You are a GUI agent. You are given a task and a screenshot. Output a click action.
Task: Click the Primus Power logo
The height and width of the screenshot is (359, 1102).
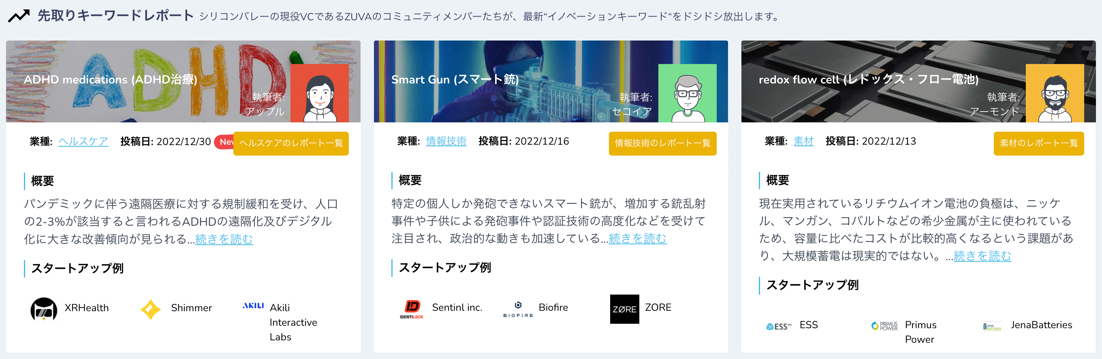tap(885, 326)
